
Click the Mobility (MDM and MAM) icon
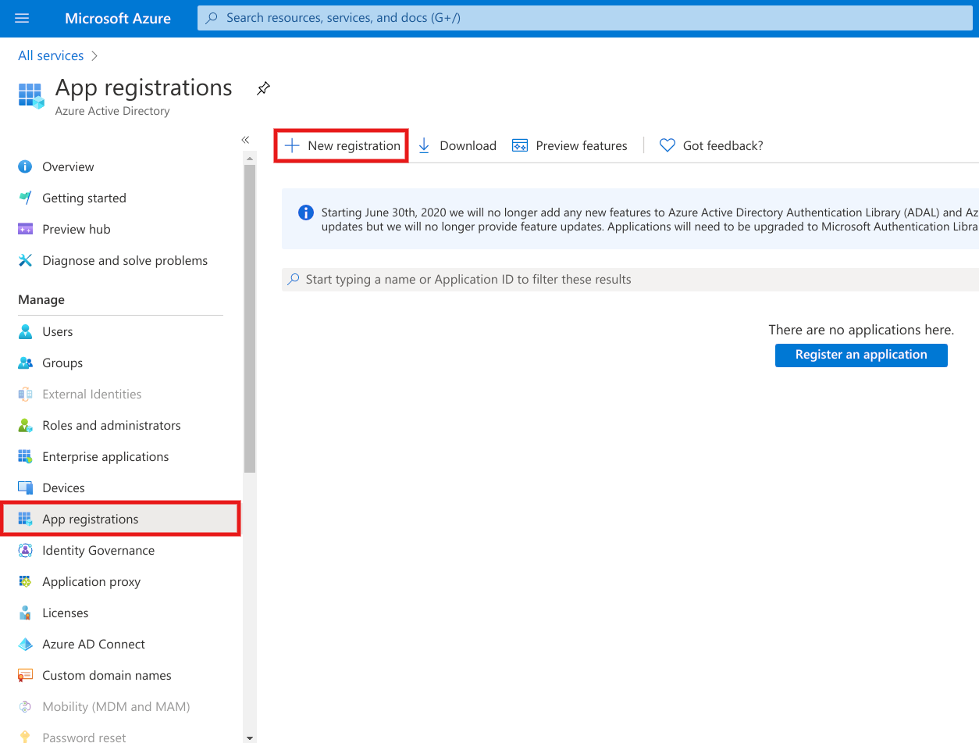click(25, 706)
